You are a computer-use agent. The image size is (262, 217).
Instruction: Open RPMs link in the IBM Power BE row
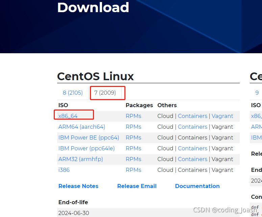(133, 137)
